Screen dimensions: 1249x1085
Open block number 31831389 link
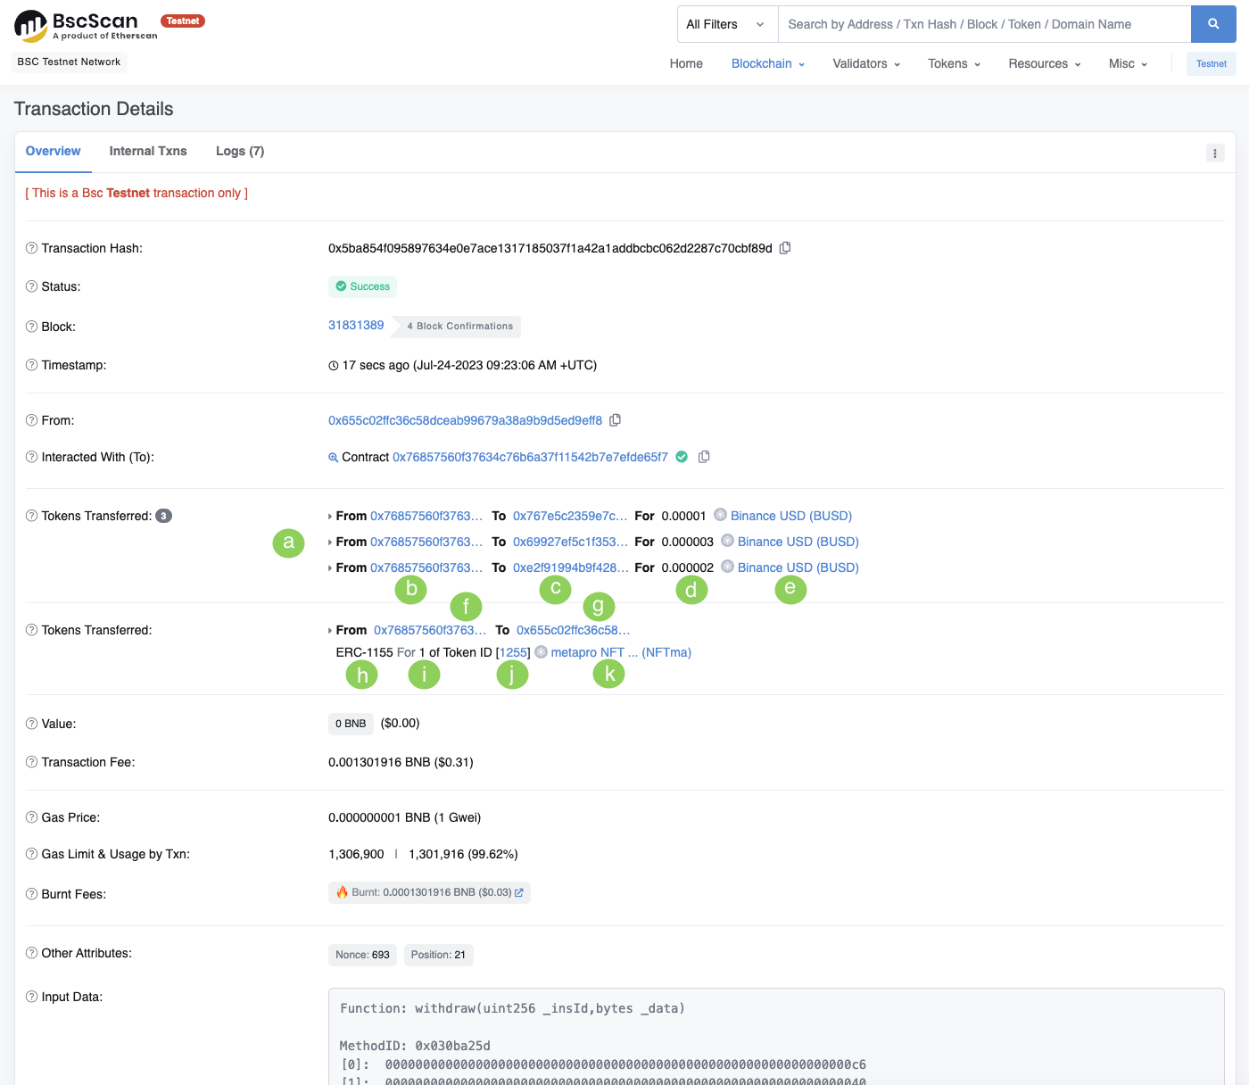(356, 325)
